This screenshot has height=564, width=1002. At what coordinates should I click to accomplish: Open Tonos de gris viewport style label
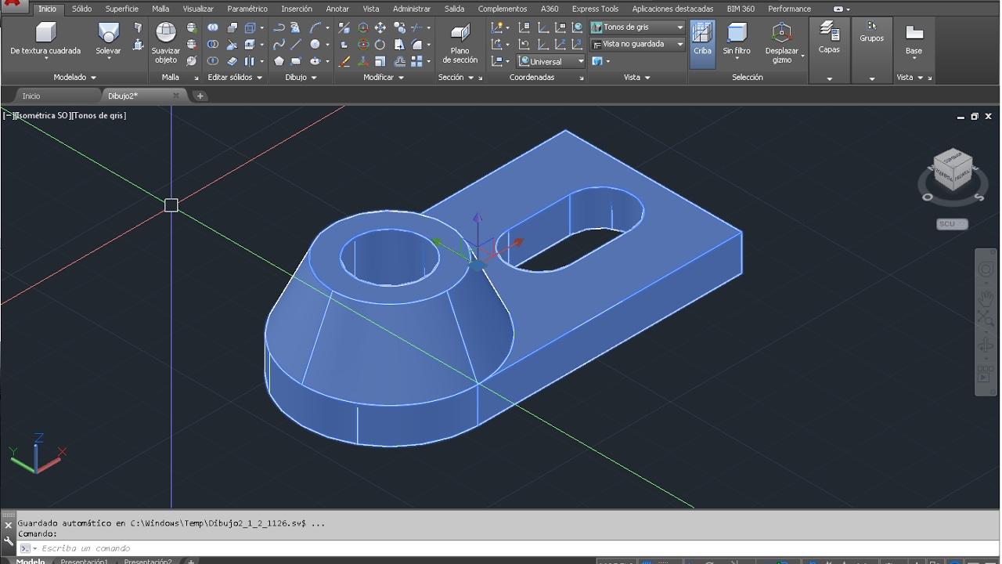(98, 115)
